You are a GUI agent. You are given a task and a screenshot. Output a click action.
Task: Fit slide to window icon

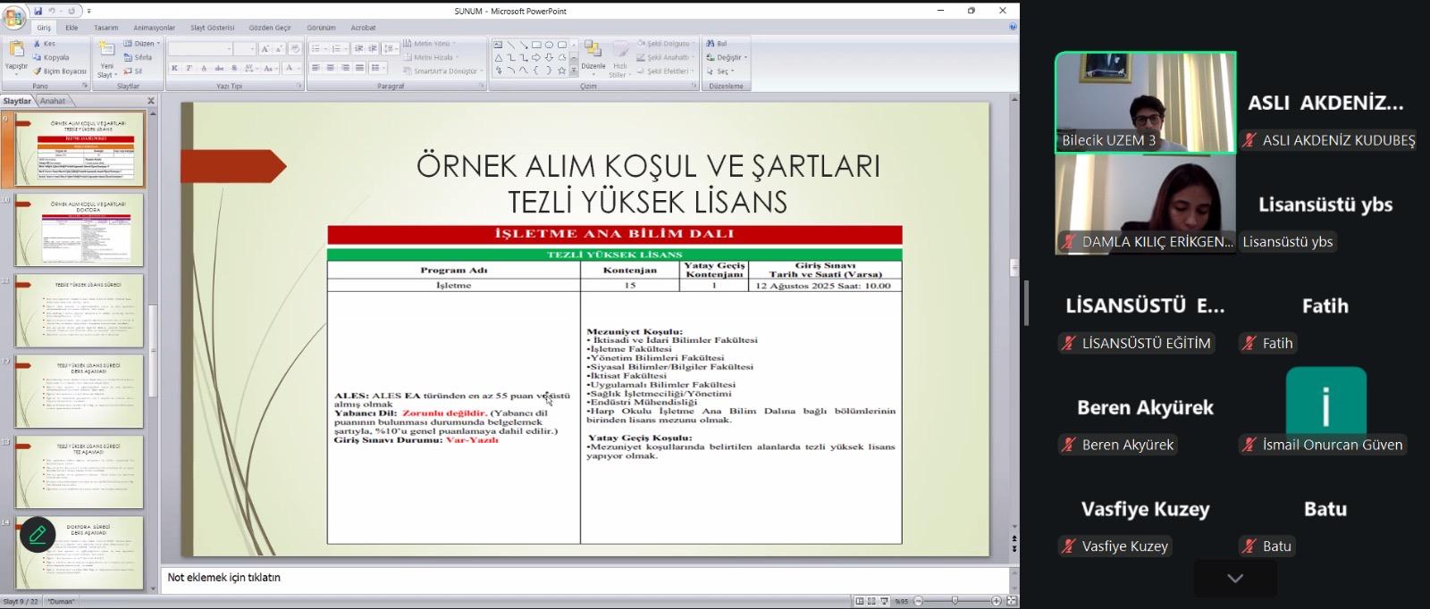tap(1010, 602)
